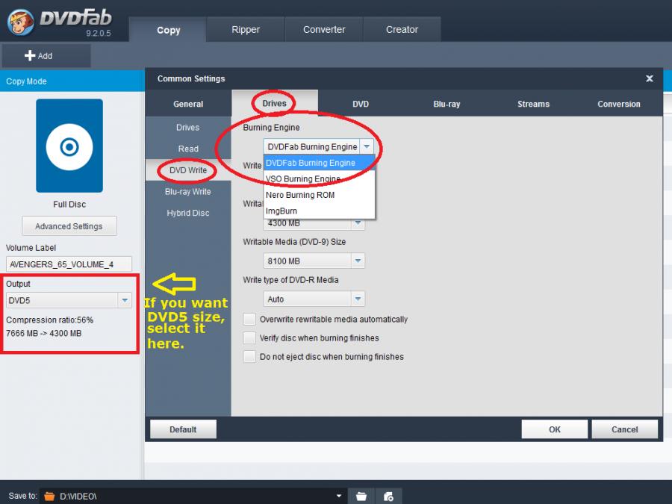The height and width of the screenshot is (504, 672).
Task: Click the Add button in the toolbar
Action: click(46, 56)
